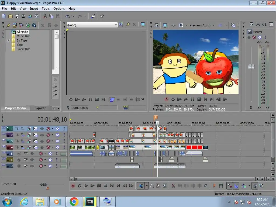Click the Cut scissors icon
The width and height of the screenshot is (276, 207).
[x=45, y=16]
